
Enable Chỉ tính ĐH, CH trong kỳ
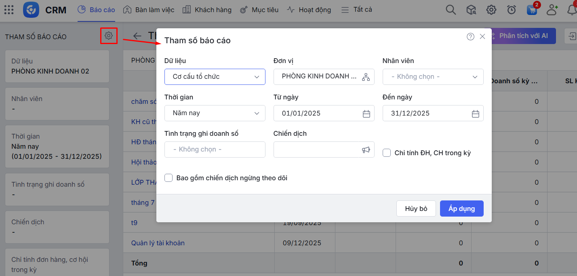[x=387, y=153]
